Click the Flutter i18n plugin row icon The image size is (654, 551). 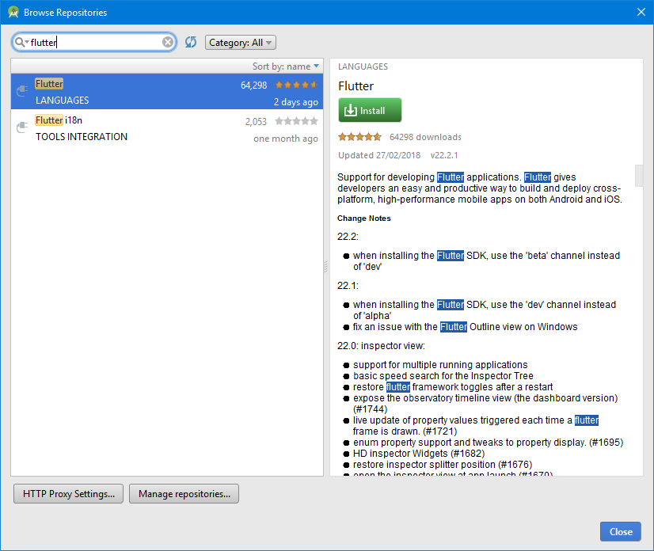pyautogui.click(x=22, y=127)
